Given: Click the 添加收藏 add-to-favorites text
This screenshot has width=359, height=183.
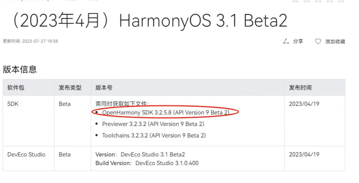Looking at the screenshot, I should 335,42.
